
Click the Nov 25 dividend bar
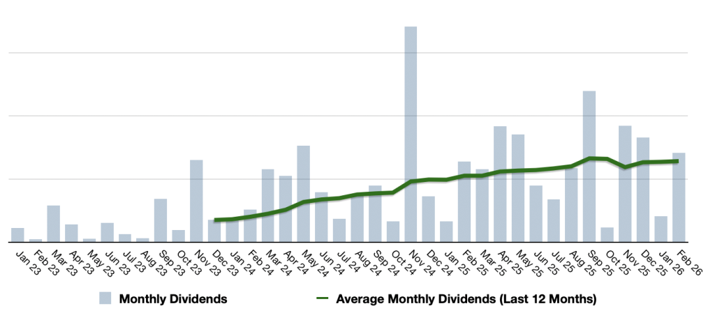coord(625,183)
